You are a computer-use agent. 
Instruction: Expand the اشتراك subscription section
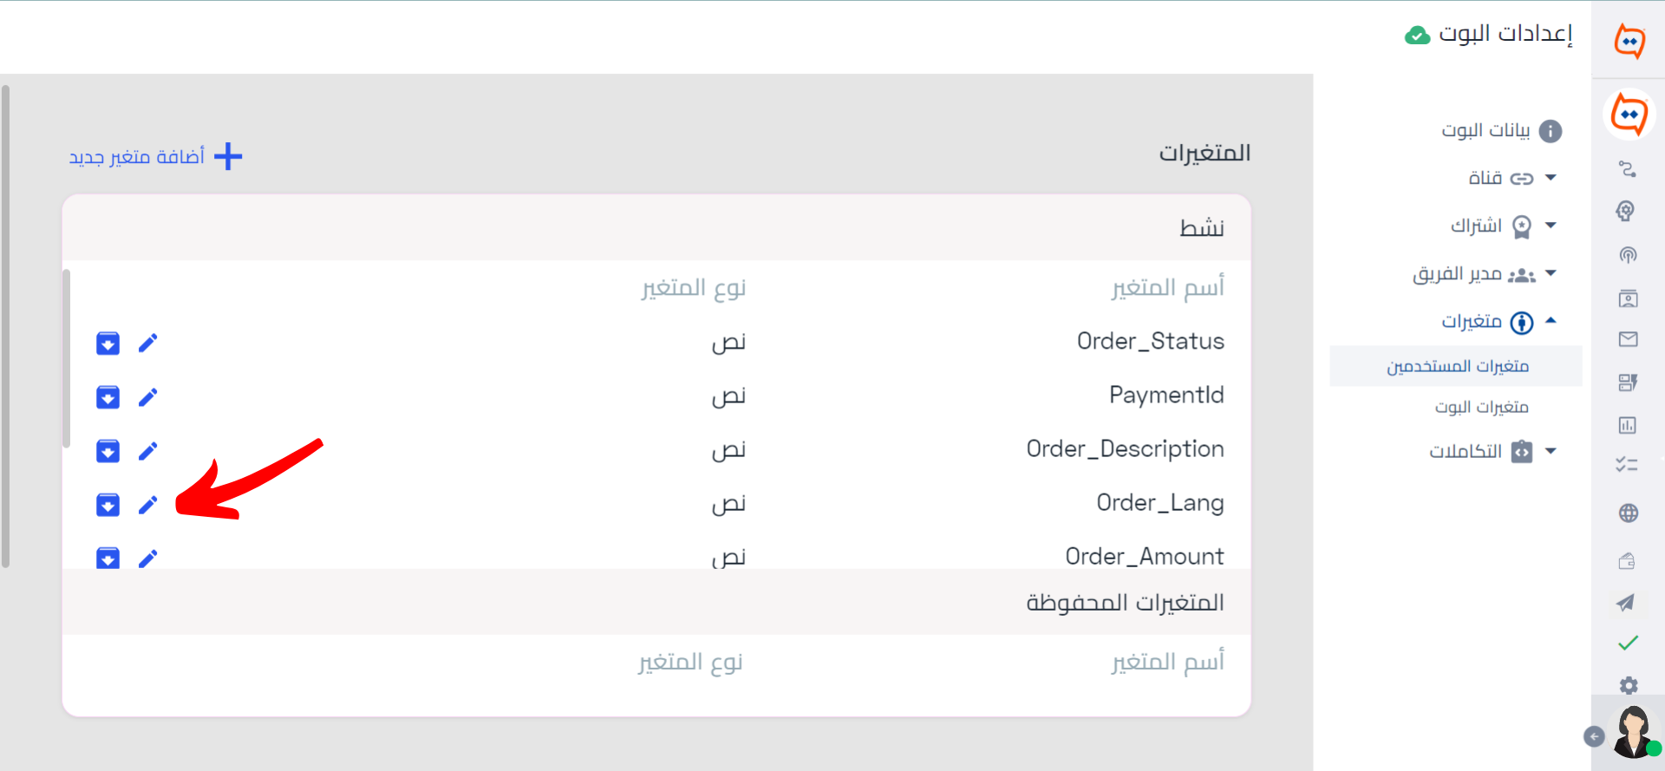tap(1504, 226)
